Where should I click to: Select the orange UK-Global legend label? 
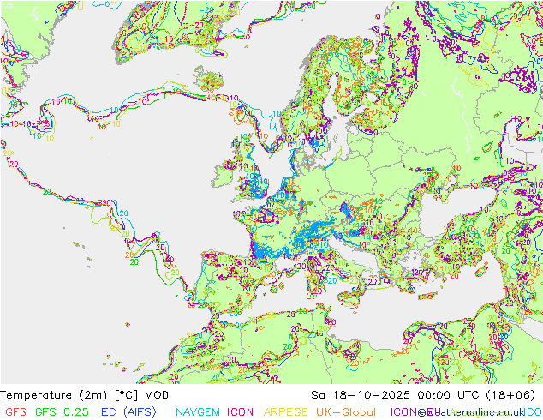click(346, 411)
